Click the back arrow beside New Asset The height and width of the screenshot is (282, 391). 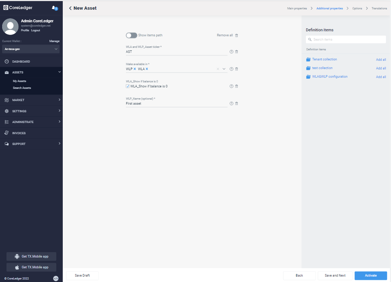click(x=70, y=8)
